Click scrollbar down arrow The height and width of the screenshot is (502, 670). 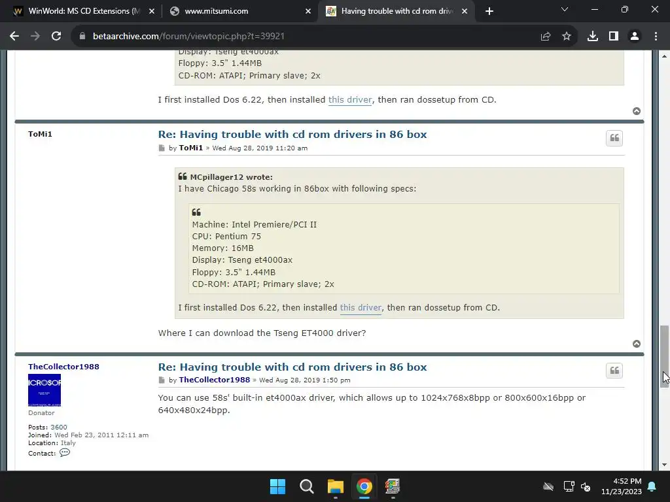tap(664, 465)
